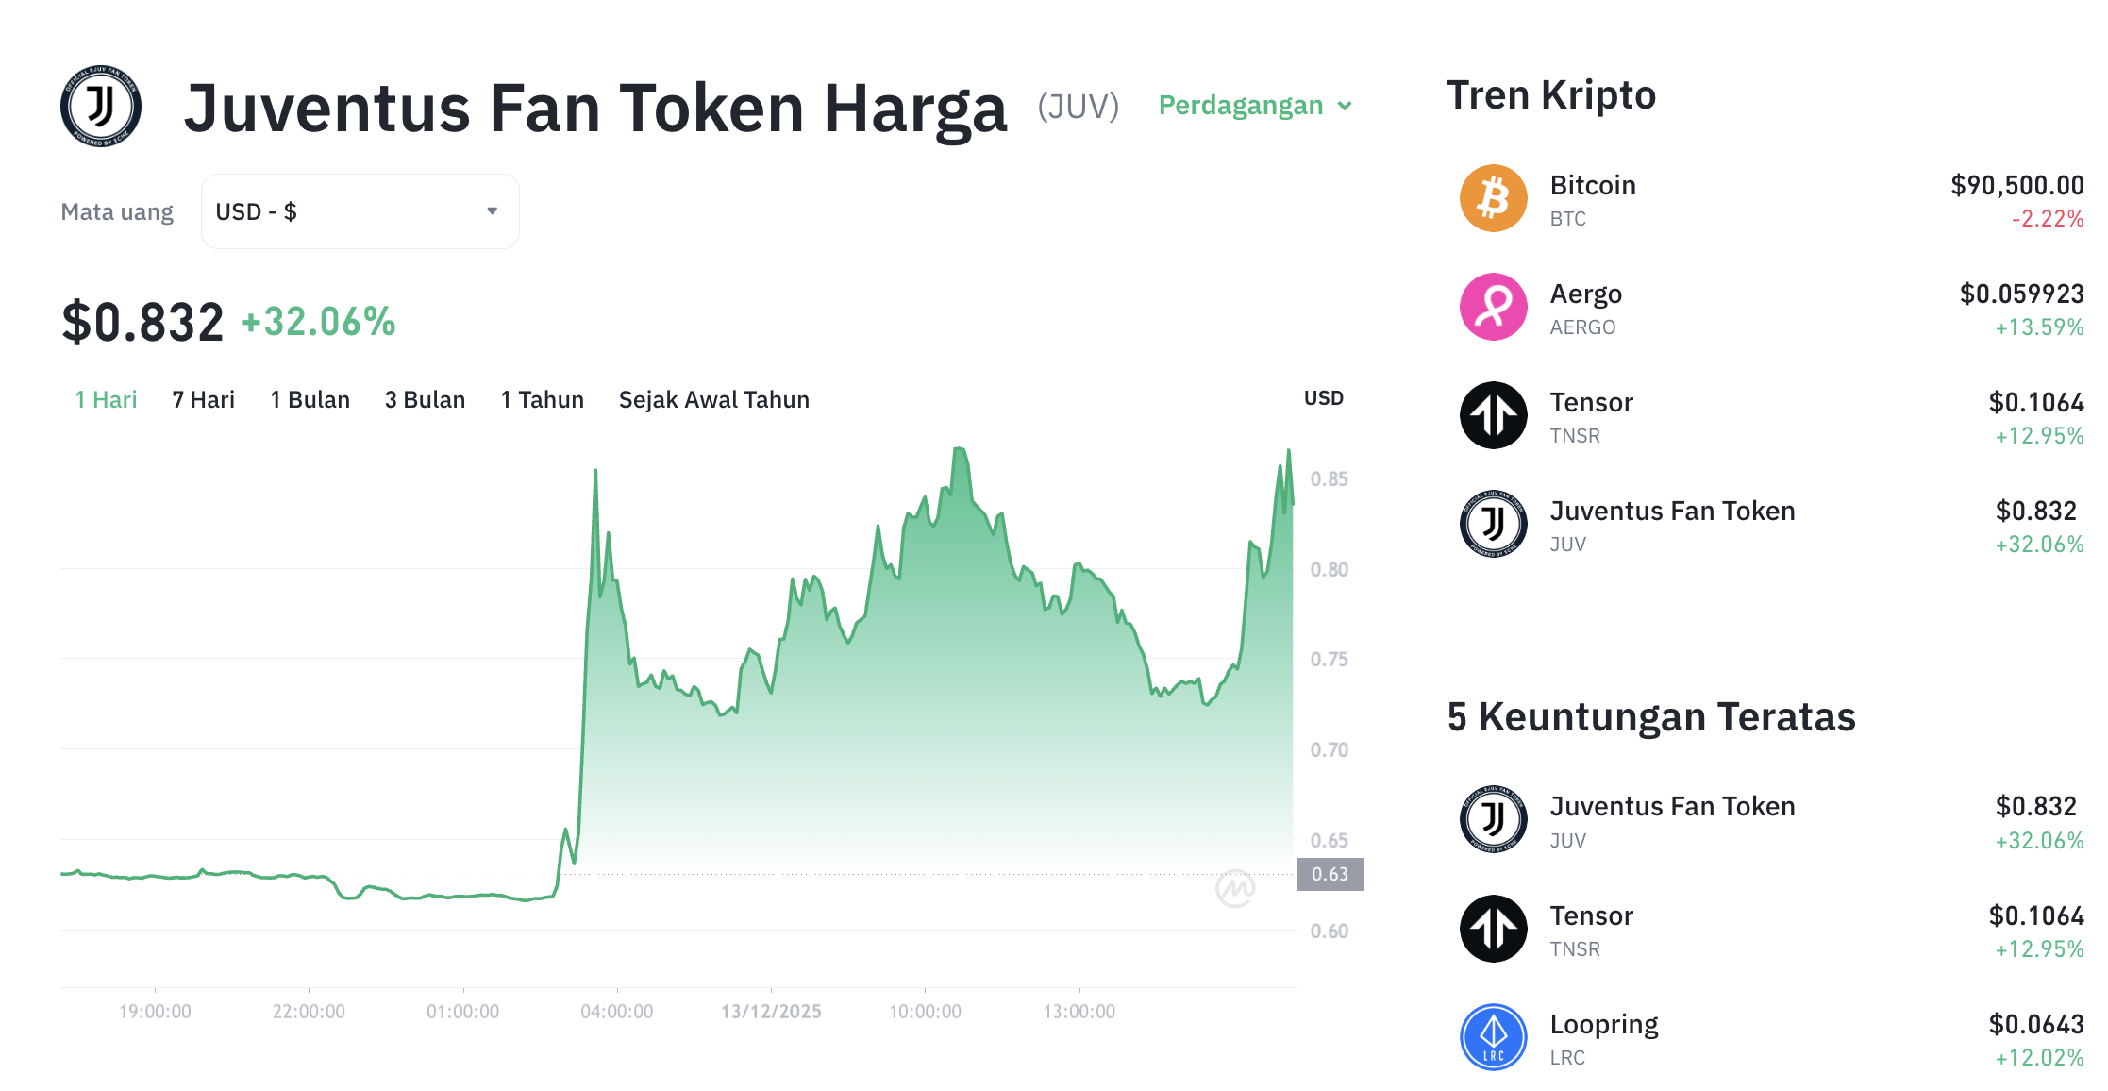Open the Mata uang selector arrow
2108x1091 pixels.
click(x=491, y=210)
